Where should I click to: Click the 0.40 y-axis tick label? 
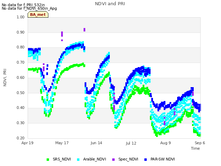pyautogui.click(x=21, y=108)
